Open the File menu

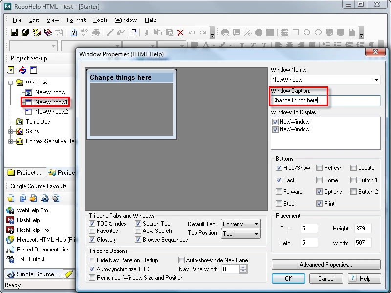[x=17, y=20]
